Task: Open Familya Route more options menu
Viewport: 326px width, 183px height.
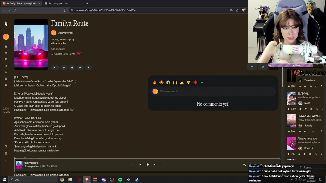Action: point(88,68)
